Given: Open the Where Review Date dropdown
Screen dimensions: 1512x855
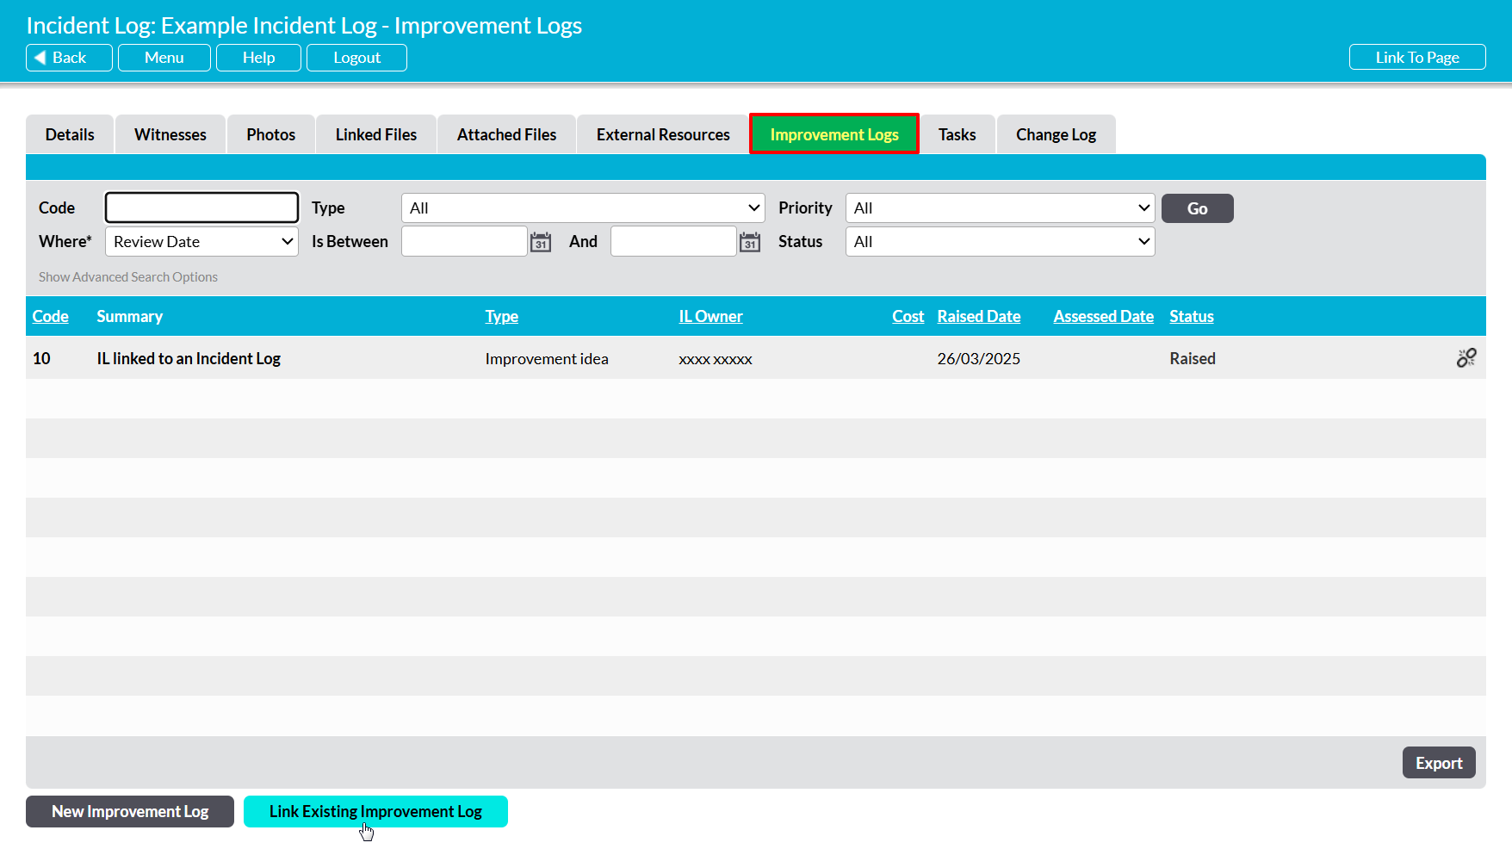Looking at the screenshot, I should [x=201, y=241].
